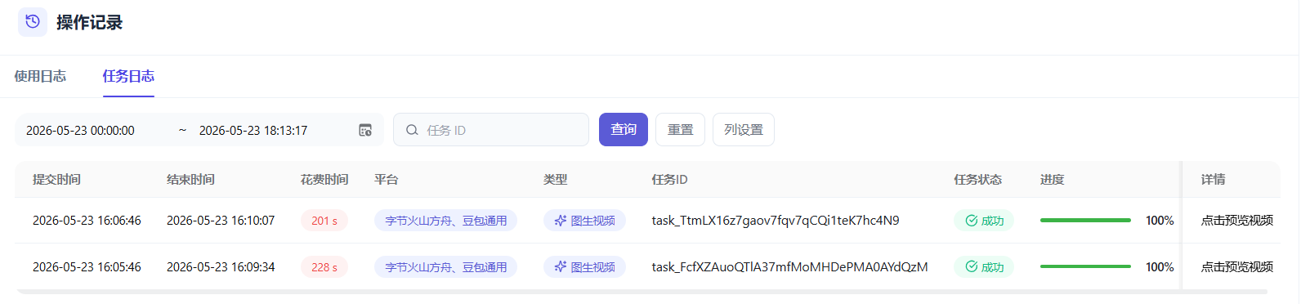Click the end date 2026-05-23 18:13:17 field
The height and width of the screenshot is (304, 1301).
click(253, 131)
